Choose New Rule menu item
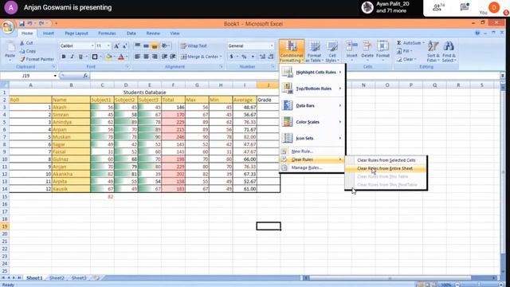Viewport: 510px width, 287px height. point(312,151)
